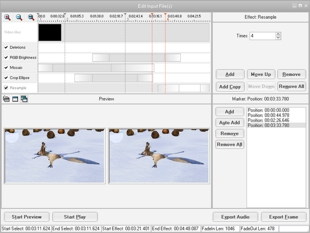
Task: Select the Mosaic effect bar on timeline
Action: [x=96, y=68]
